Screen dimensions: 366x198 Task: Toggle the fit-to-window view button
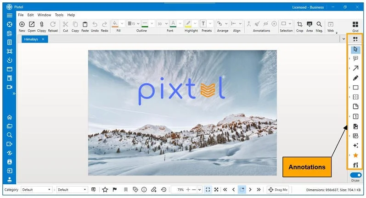point(208,190)
